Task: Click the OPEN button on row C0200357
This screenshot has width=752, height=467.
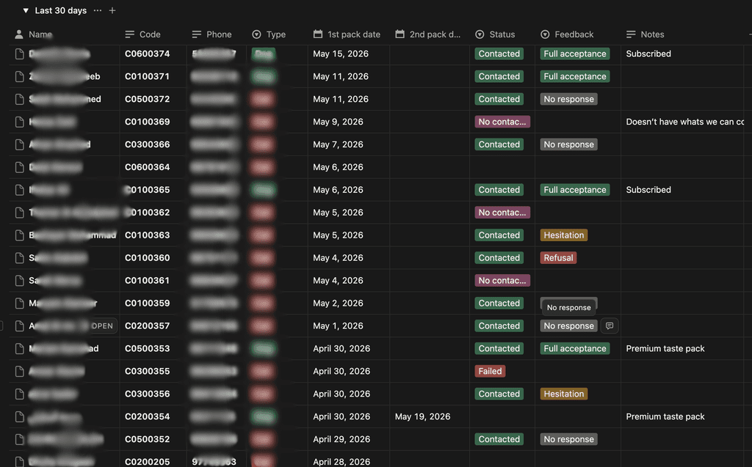Action: (102, 326)
